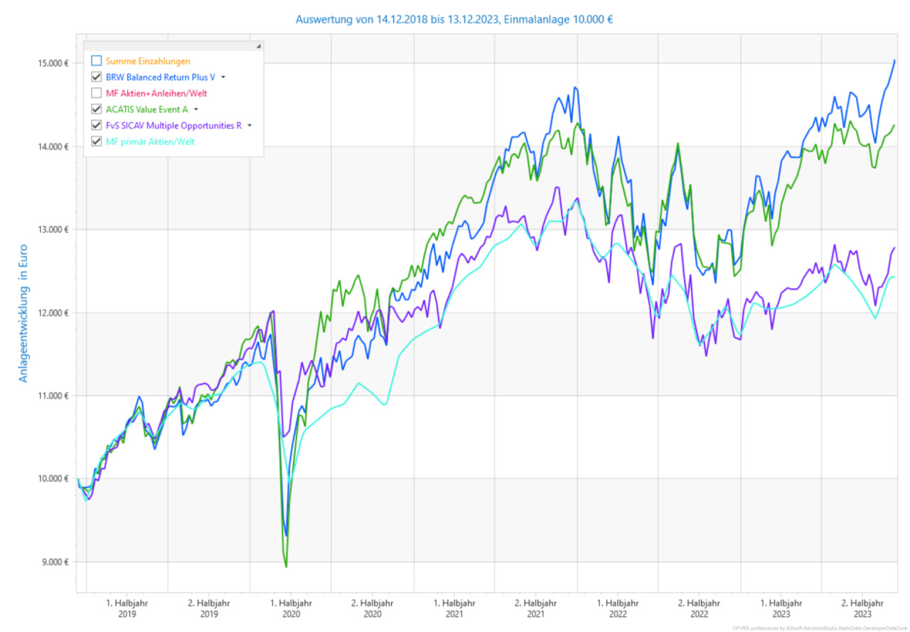Screen dimensions: 910x632
Task: Click the "2. Halbjahr 2023" axis label
Action: tap(862, 607)
